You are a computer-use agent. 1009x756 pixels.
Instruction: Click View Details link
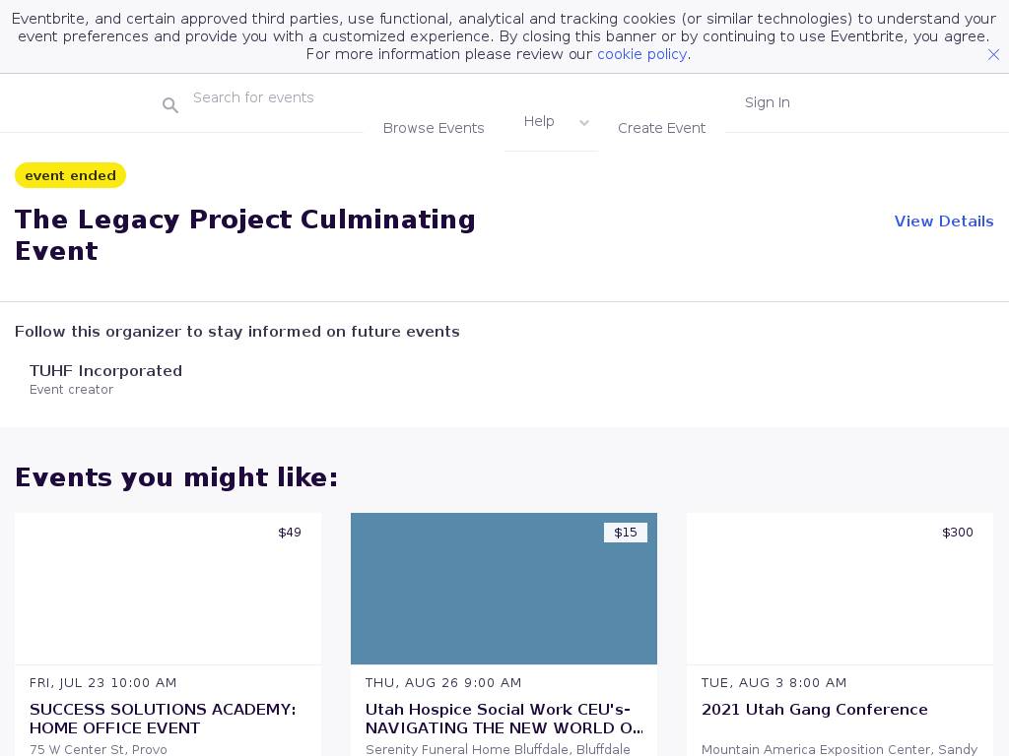[x=943, y=221]
